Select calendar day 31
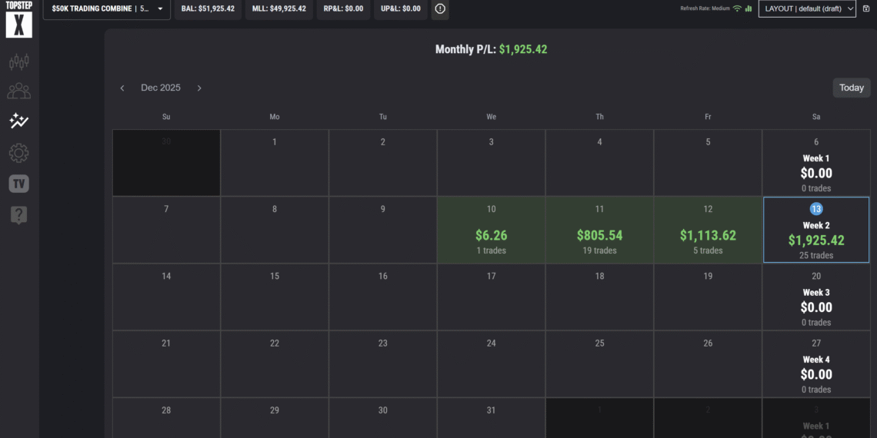The height and width of the screenshot is (438, 877). 491,418
